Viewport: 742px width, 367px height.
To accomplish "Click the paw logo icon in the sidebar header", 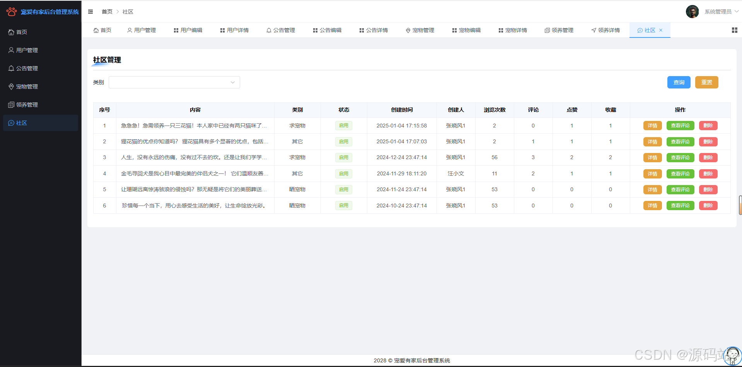I will 12,12.
